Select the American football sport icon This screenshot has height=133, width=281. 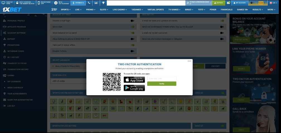tap(104, 102)
